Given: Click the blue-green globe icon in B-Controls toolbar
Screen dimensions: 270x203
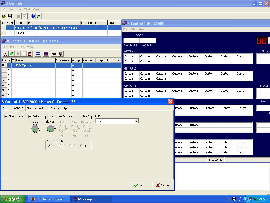Looking at the screenshot, I should (32, 16).
